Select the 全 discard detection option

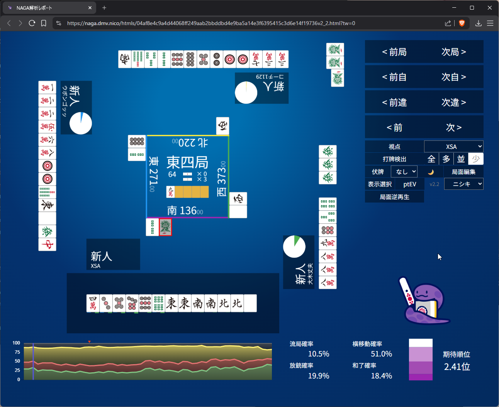(x=431, y=159)
